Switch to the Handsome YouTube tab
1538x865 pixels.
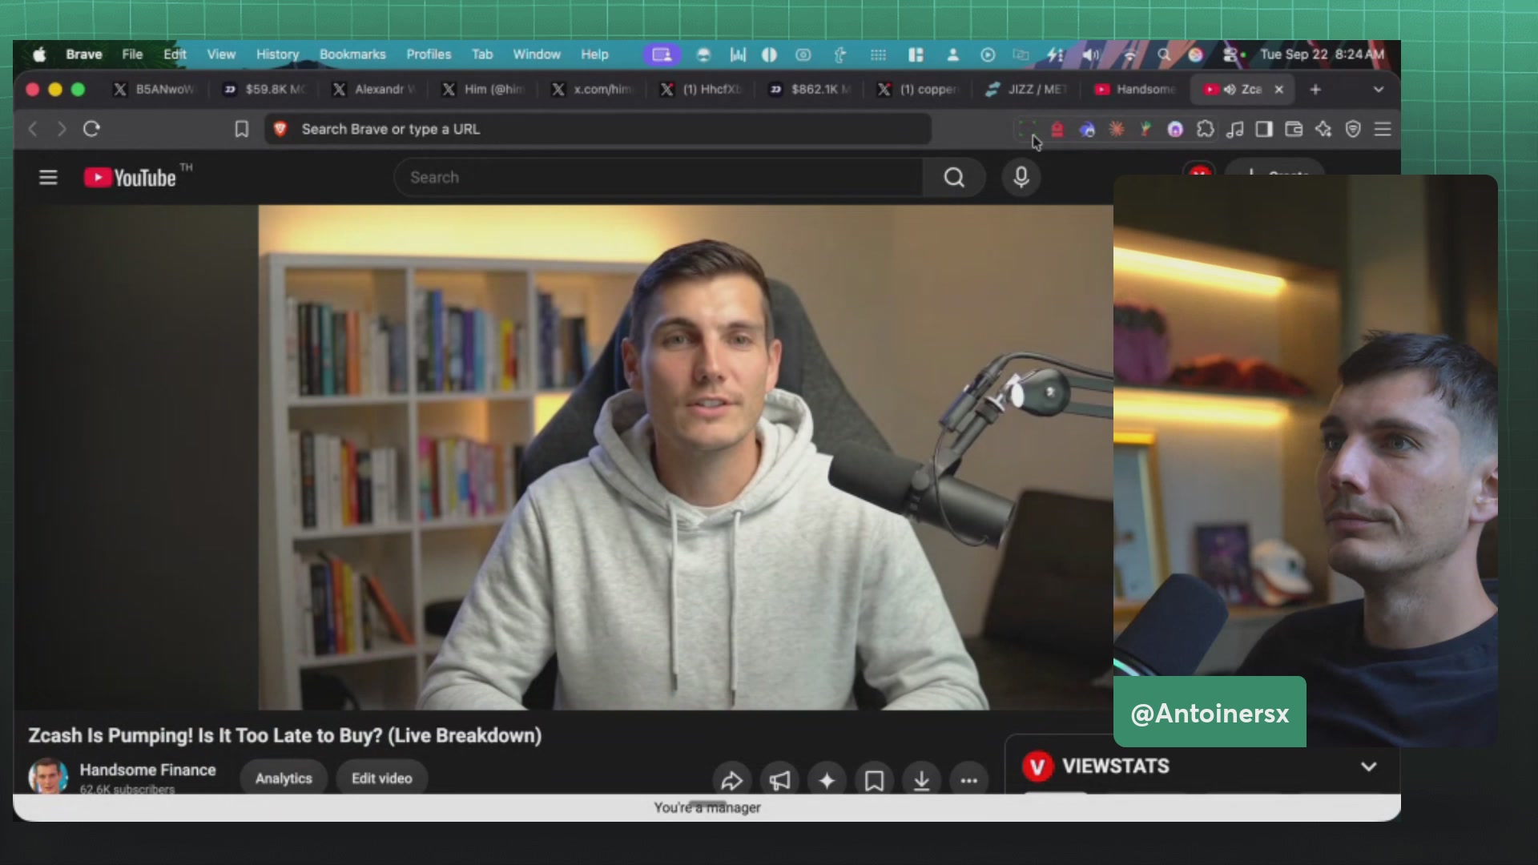pyautogui.click(x=1136, y=90)
